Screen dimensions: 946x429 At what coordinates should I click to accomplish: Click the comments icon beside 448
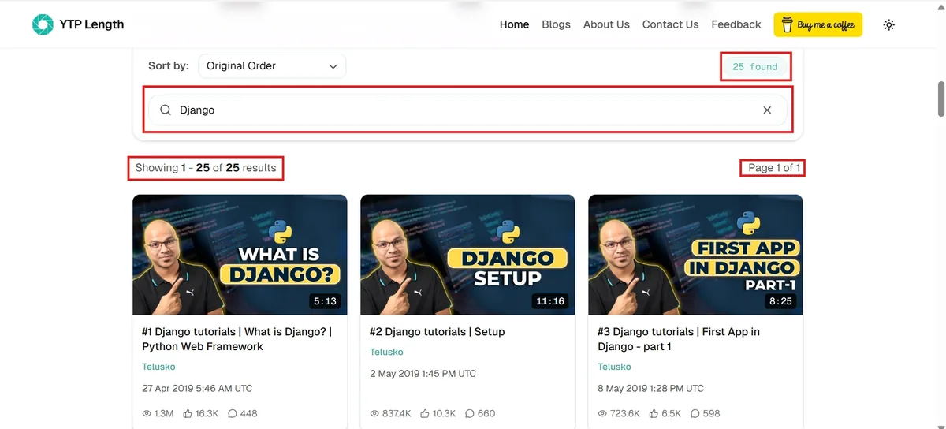(x=233, y=413)
